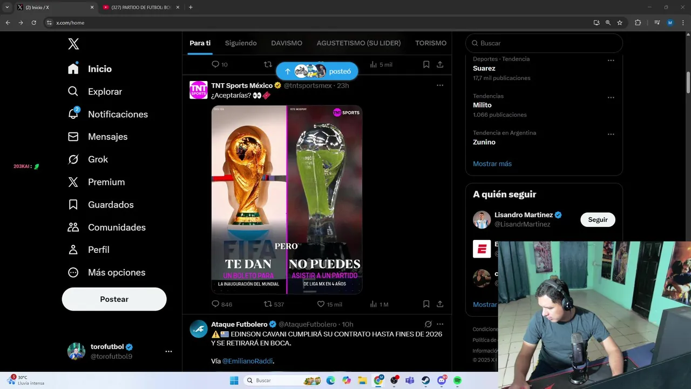The image size is (691, 389).
Task: Open Comunidades in the sidebar
Action: [106, 227]
